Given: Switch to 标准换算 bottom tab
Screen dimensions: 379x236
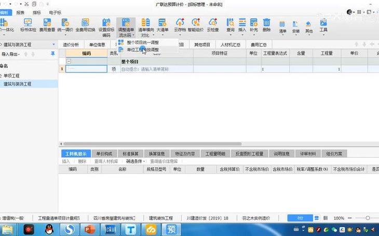Looking at the screenshot, I should click(x=130, y=154).
